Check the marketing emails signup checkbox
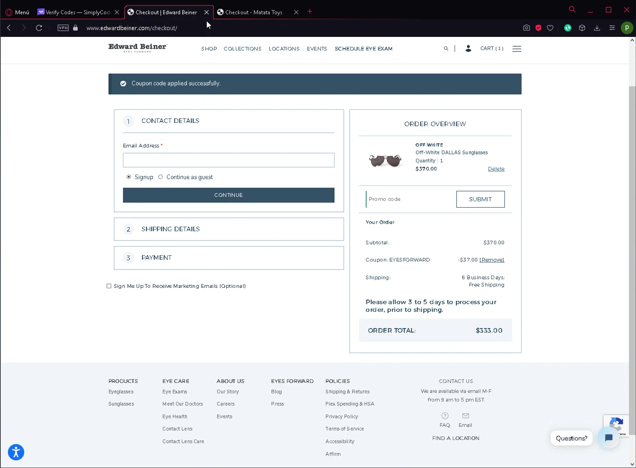The width and height of the screenshot is (636, 468). click(109, 286)
